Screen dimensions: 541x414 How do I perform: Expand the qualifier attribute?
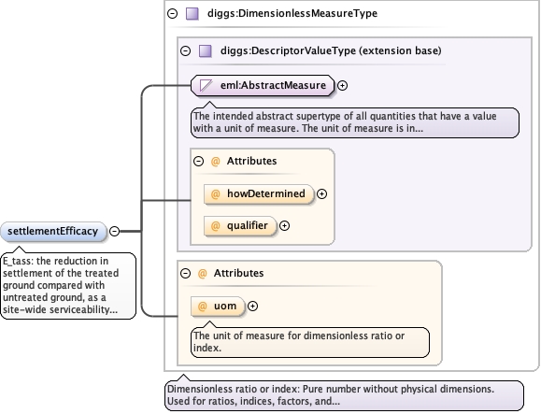[x=284, y=225]
